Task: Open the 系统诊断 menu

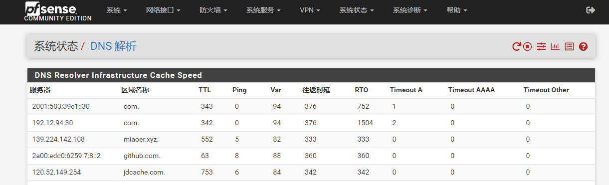Action: click(x=410, y=10)
